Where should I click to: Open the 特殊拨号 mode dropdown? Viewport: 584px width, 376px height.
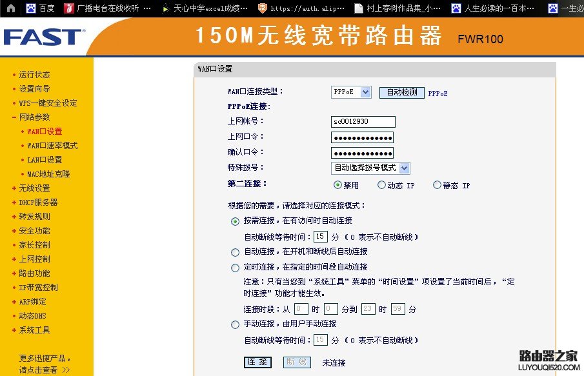tap(370, 168)
